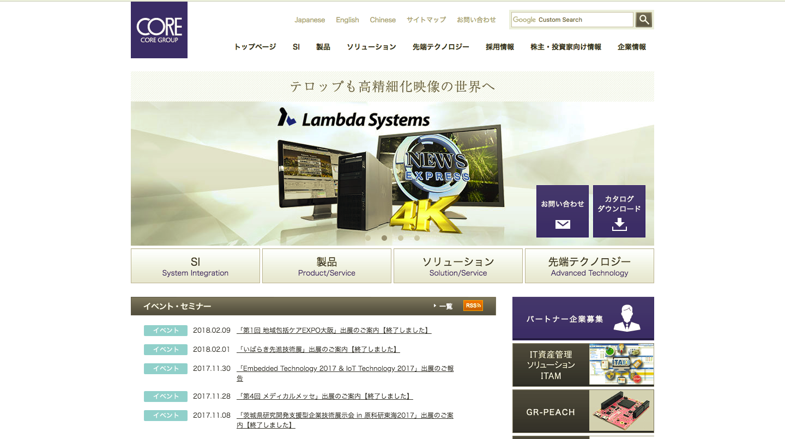Focus the Google Custom Search field
The height and width of the screenshot is (439, 785).
[x=572, y=20]
